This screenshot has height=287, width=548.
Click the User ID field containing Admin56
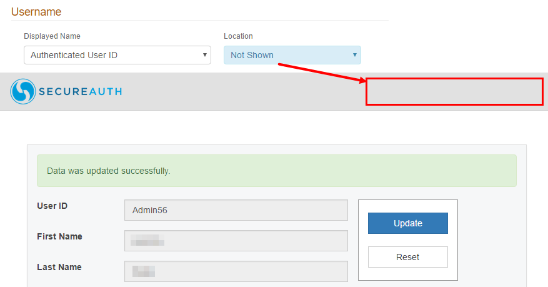(236, 211)
